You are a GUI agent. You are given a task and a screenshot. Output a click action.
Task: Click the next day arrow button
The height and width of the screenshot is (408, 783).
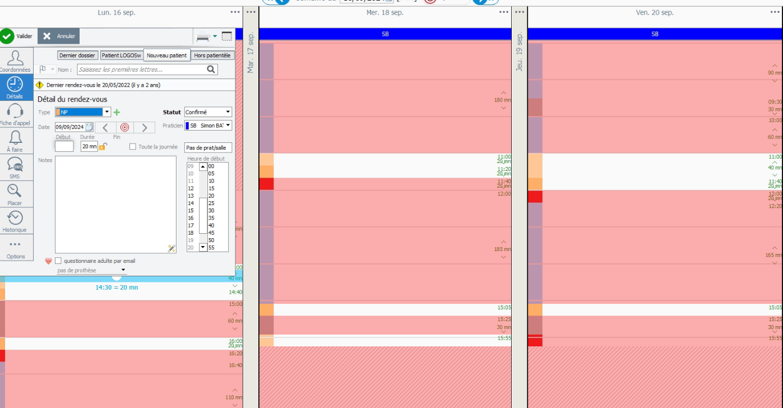(x=145, y=127)
